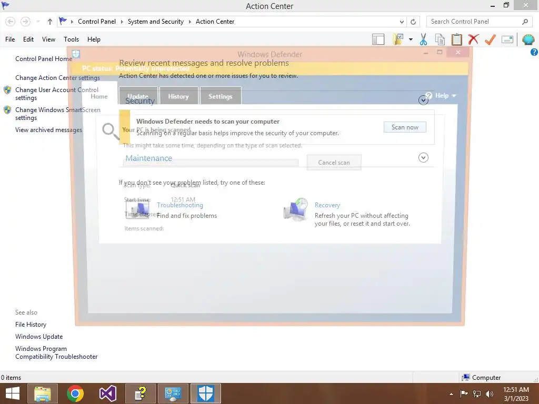Go to Control Panel Home
This screenshot has width=539, height=404.
(x=44, y=59)
